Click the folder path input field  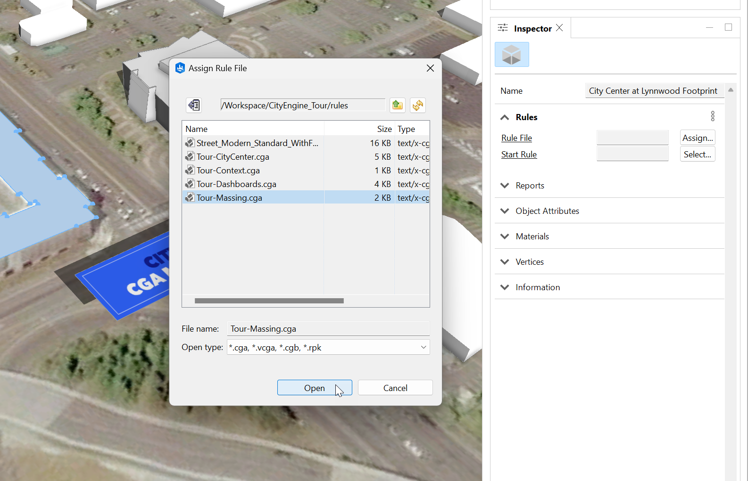click(303, 105)
